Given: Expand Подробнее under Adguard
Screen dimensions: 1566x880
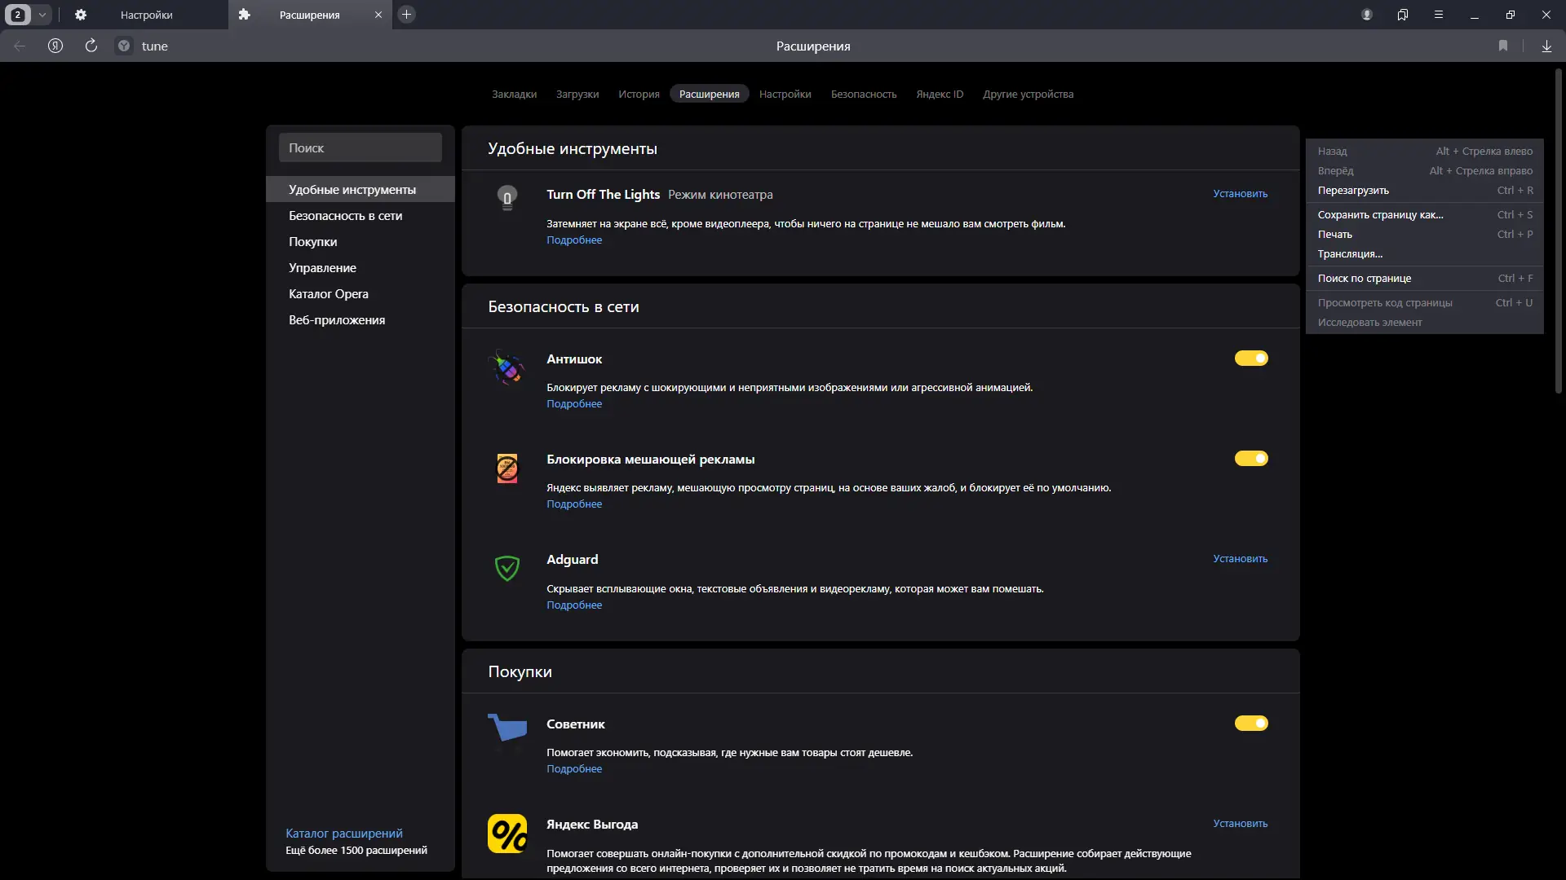Looking at the screenshot, I should (x=574, y=605).
